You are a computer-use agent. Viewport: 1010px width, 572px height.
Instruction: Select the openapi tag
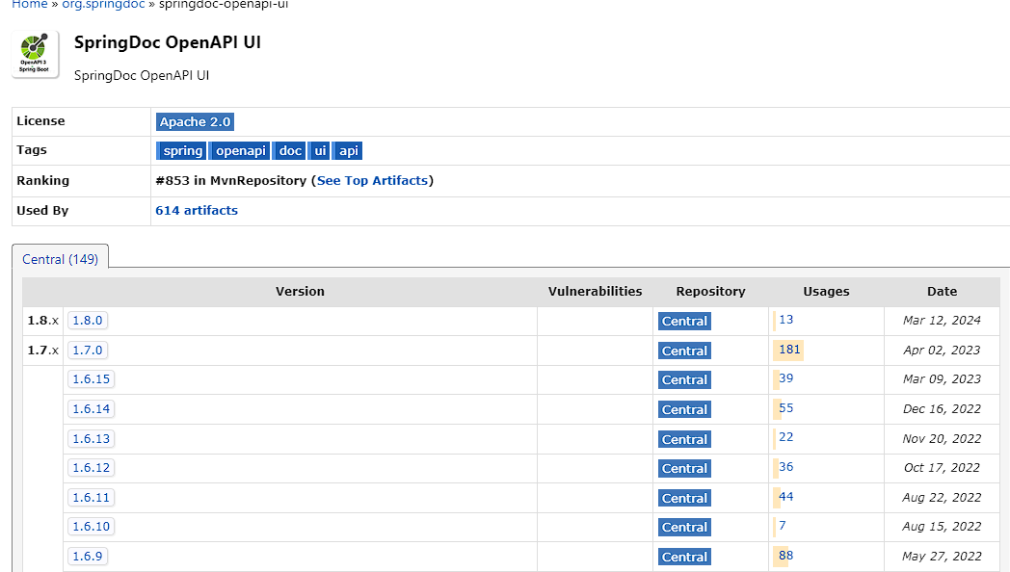tap(240, 150)
